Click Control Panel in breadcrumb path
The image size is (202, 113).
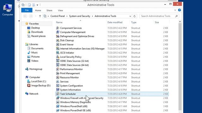(x=57, y=16)
